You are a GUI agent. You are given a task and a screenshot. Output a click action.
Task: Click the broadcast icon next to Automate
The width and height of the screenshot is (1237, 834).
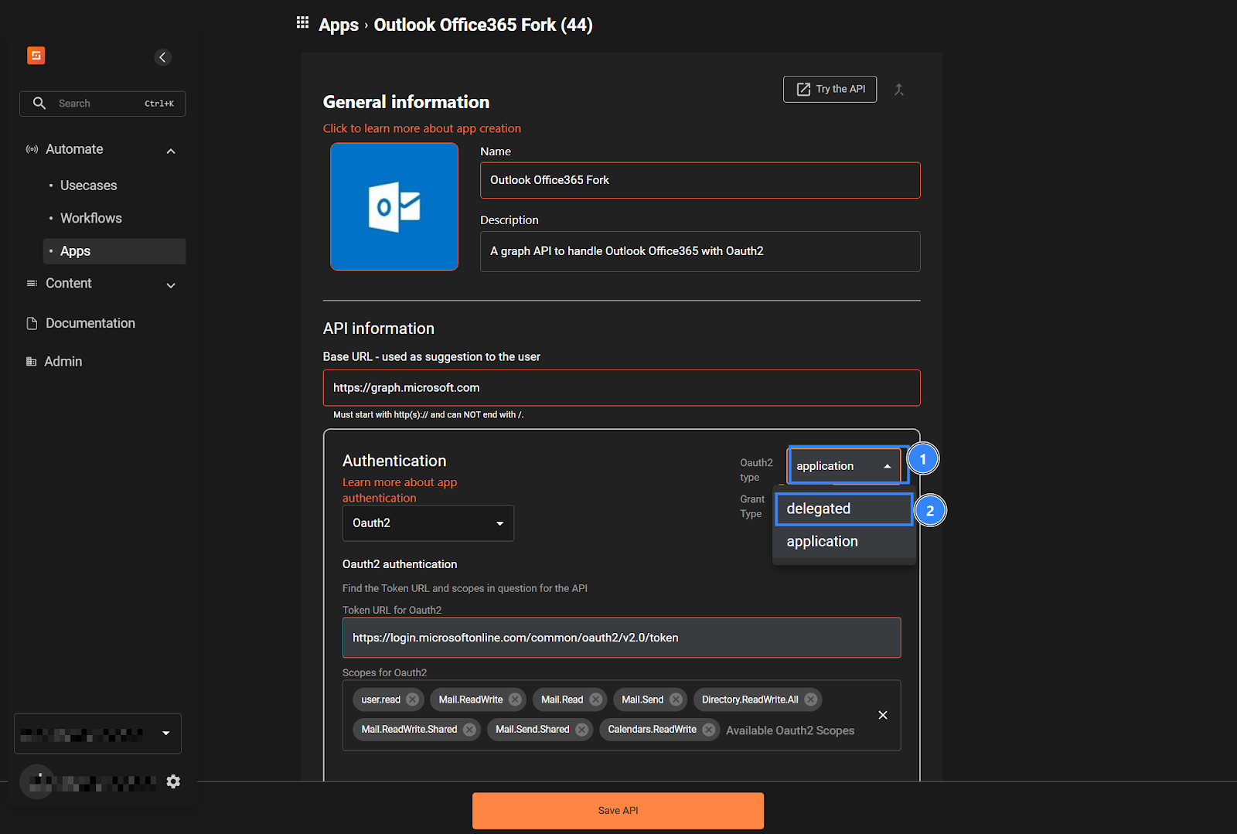[x=31, y=149]
